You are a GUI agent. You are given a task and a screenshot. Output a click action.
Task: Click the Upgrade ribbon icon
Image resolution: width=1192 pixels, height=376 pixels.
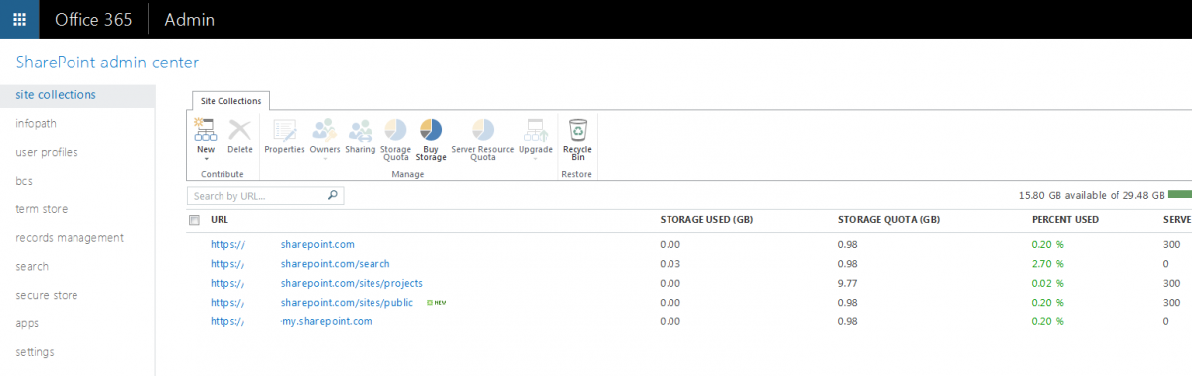[535, 130]
